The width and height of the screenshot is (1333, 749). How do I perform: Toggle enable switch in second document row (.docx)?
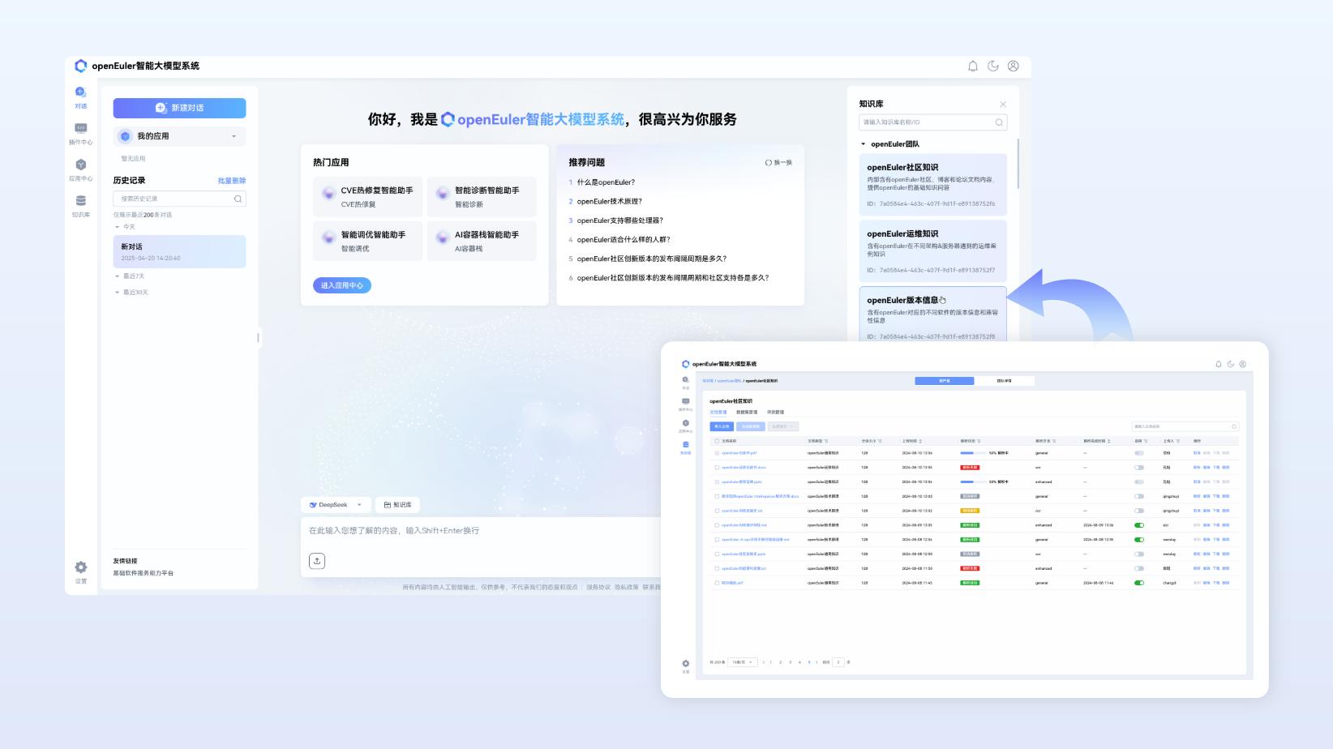tap(1139, 468)
